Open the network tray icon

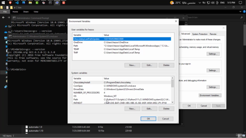208,3
